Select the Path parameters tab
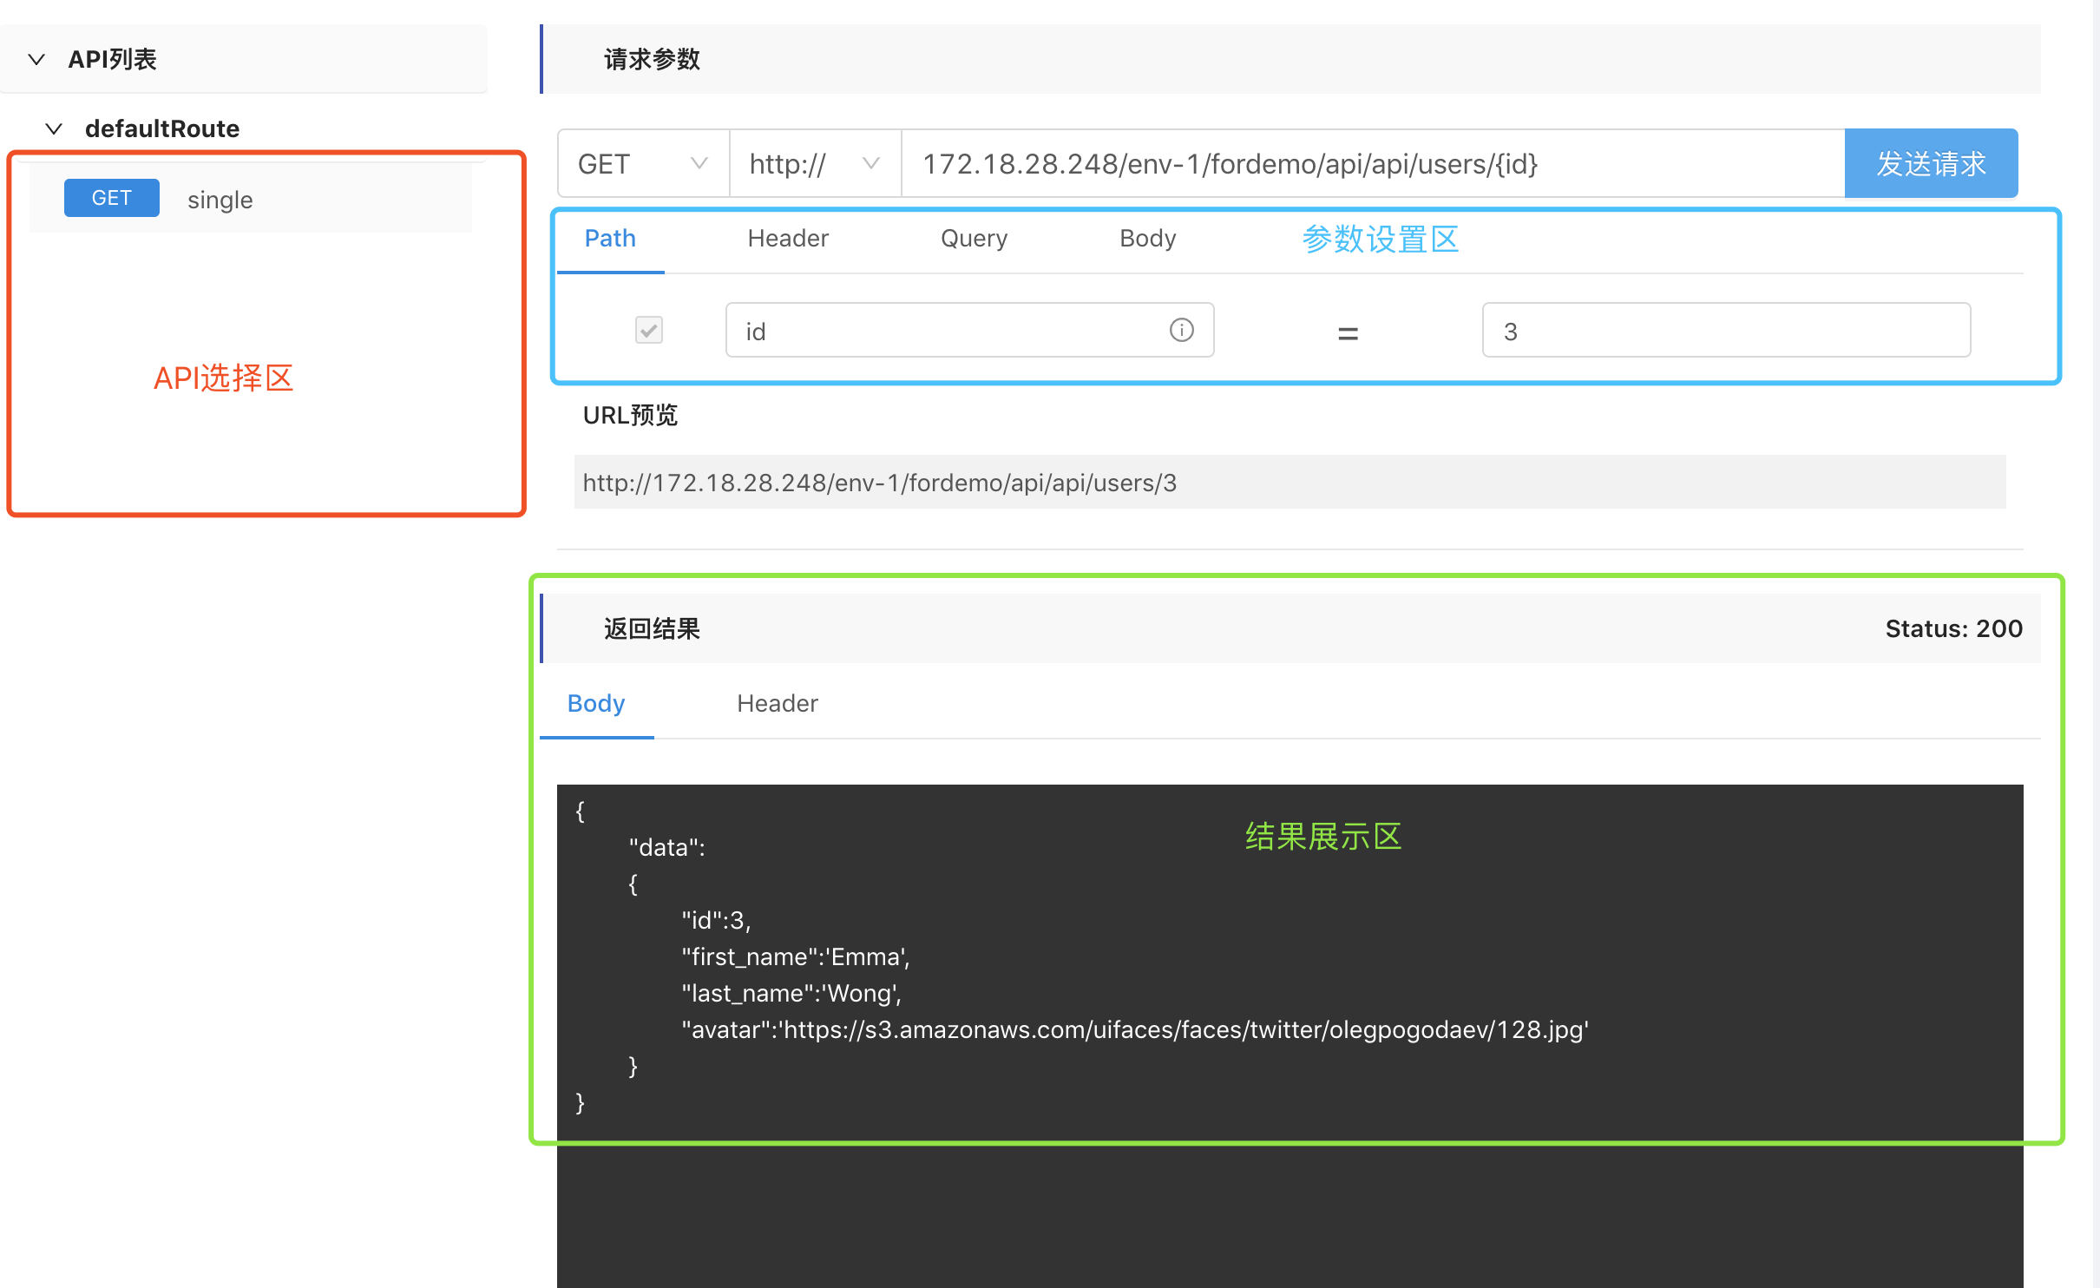The width and height of the screenshot is (2100, 1288). point(610,238)
